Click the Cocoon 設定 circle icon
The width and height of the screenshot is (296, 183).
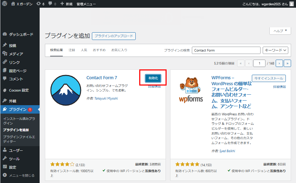[5, 90]
